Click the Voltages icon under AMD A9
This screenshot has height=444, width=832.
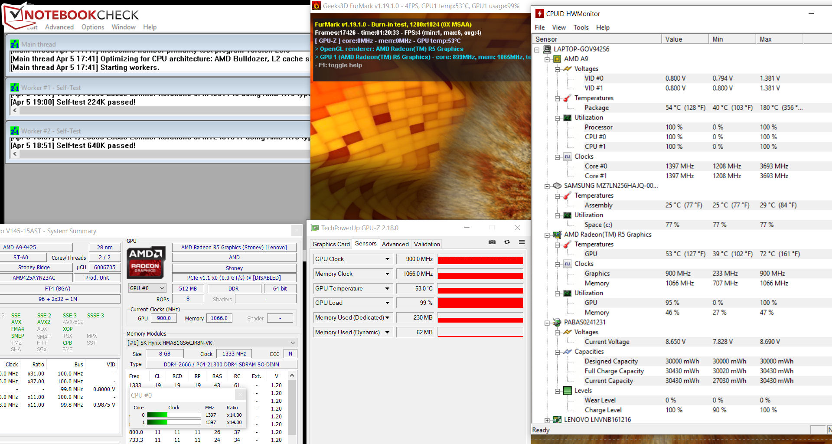[567, 69]
